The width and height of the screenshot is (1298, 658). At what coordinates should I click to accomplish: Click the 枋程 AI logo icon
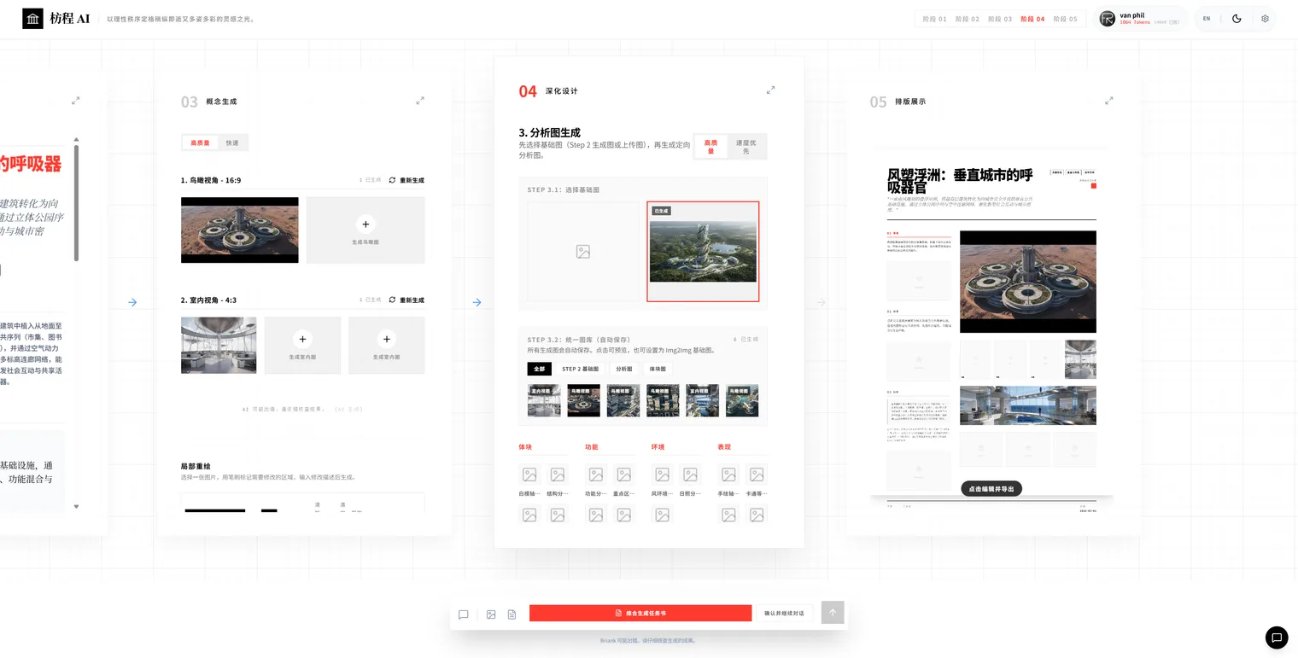[32, 19]
